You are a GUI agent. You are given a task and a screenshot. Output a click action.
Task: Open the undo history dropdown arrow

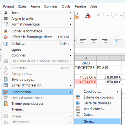107,16
